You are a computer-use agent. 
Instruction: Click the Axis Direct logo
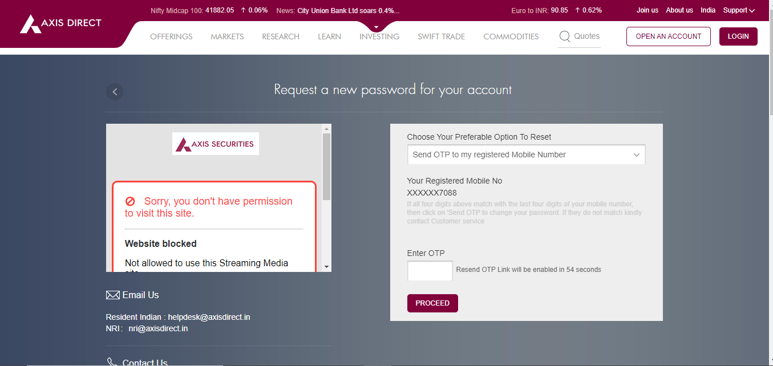coord(60,23)
